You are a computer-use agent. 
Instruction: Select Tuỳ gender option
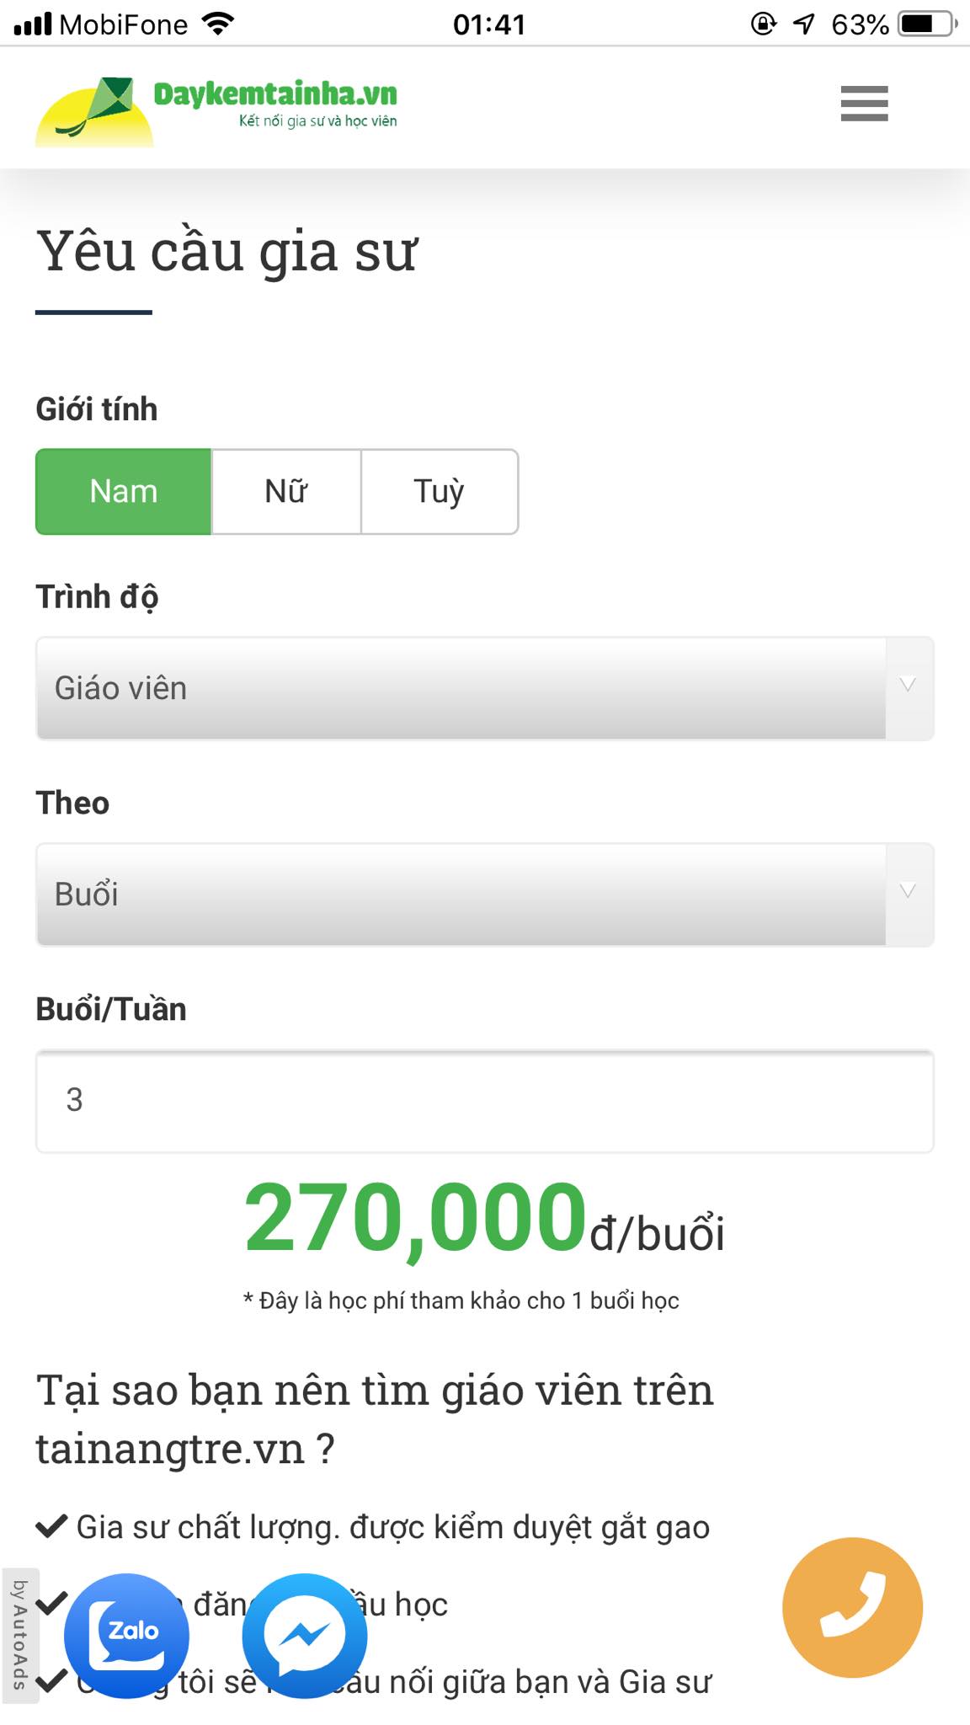(439, 491)
